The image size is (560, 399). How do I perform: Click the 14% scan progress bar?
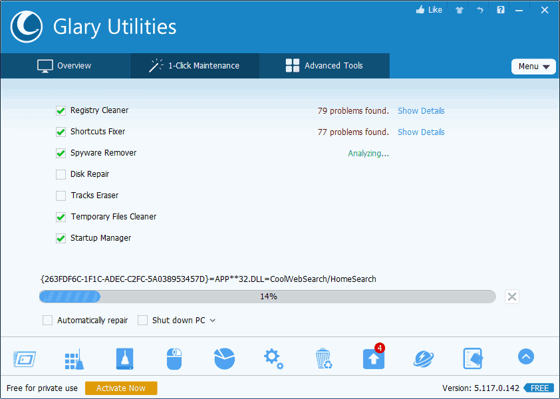[267, 297]
